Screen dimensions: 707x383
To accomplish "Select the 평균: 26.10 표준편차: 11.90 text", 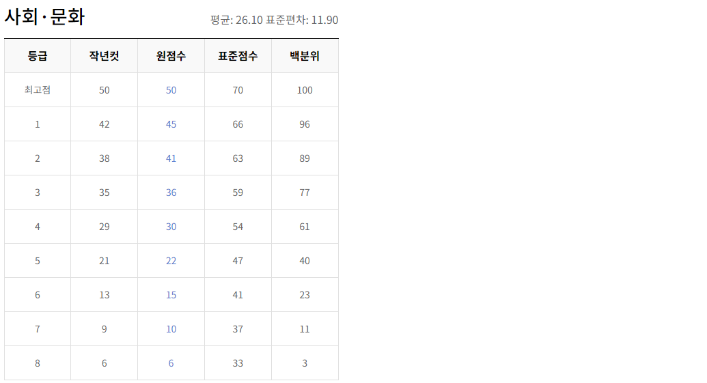I will pyautogui.click(x=274, y=20).
